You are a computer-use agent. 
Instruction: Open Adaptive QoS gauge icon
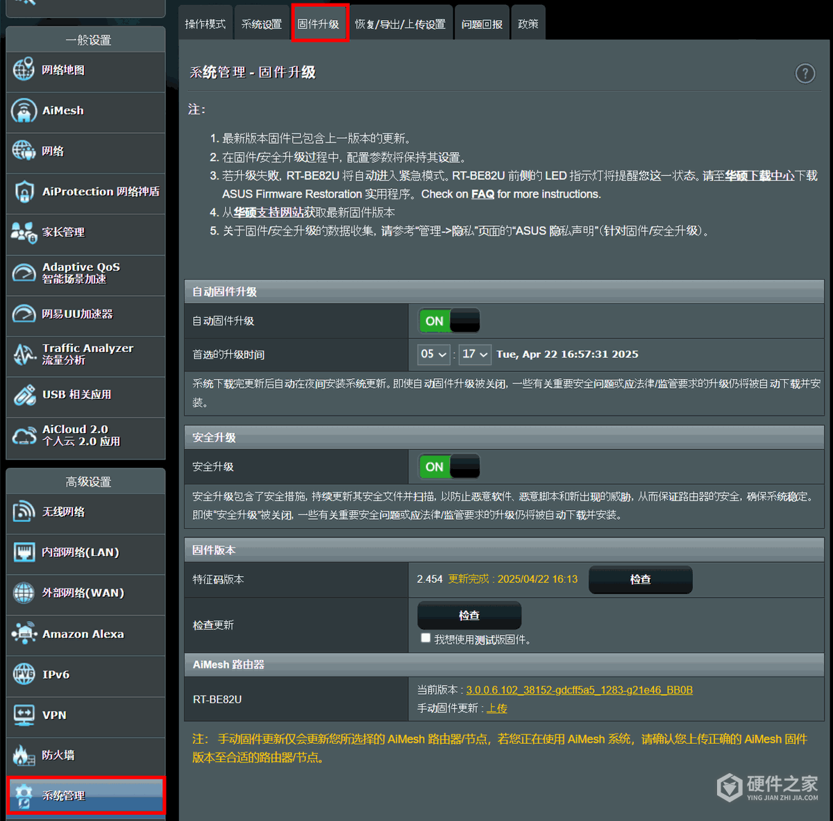24,273
